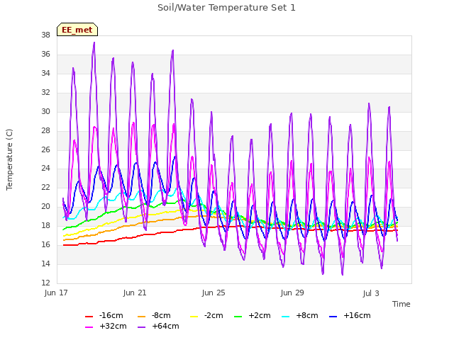
Task: Click the 24 y-axis tick label
Action: coord(45,169)
